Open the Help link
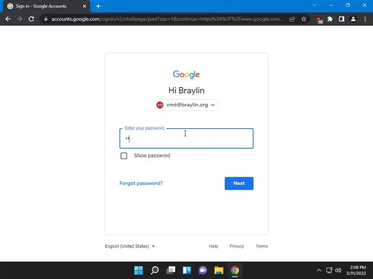The width and height of the screenshot is (373, 279). tap(213, 246)
